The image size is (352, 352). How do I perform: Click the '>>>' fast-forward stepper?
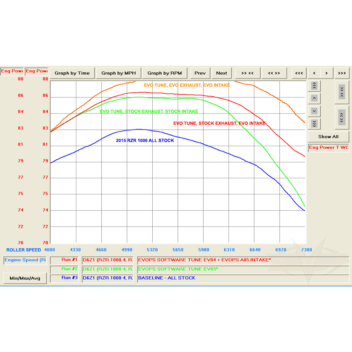point(342,73)
